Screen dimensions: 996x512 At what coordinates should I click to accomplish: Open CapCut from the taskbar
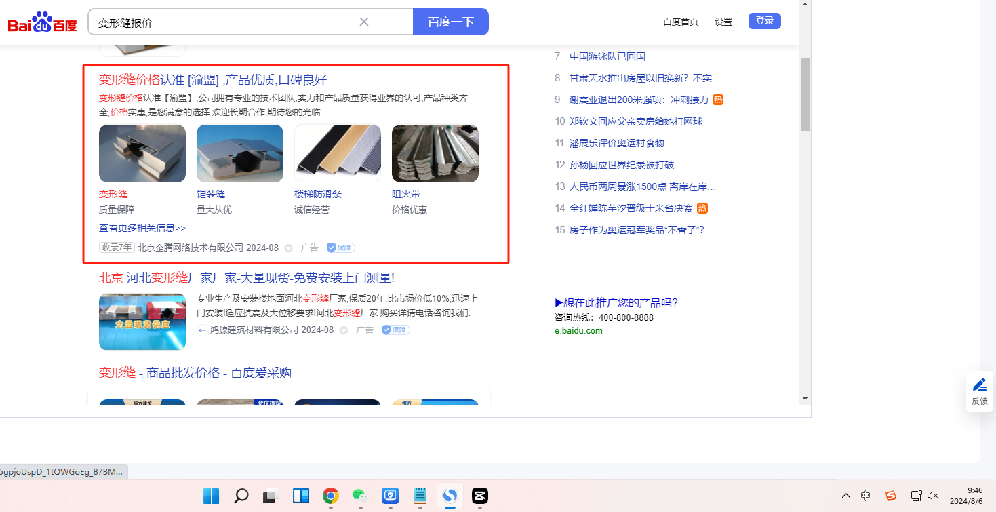pos(479,496)
